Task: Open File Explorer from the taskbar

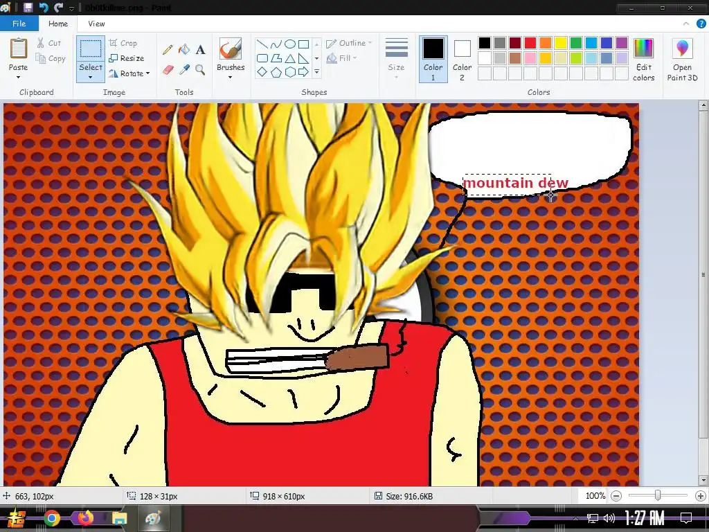Action: point(119,518)
